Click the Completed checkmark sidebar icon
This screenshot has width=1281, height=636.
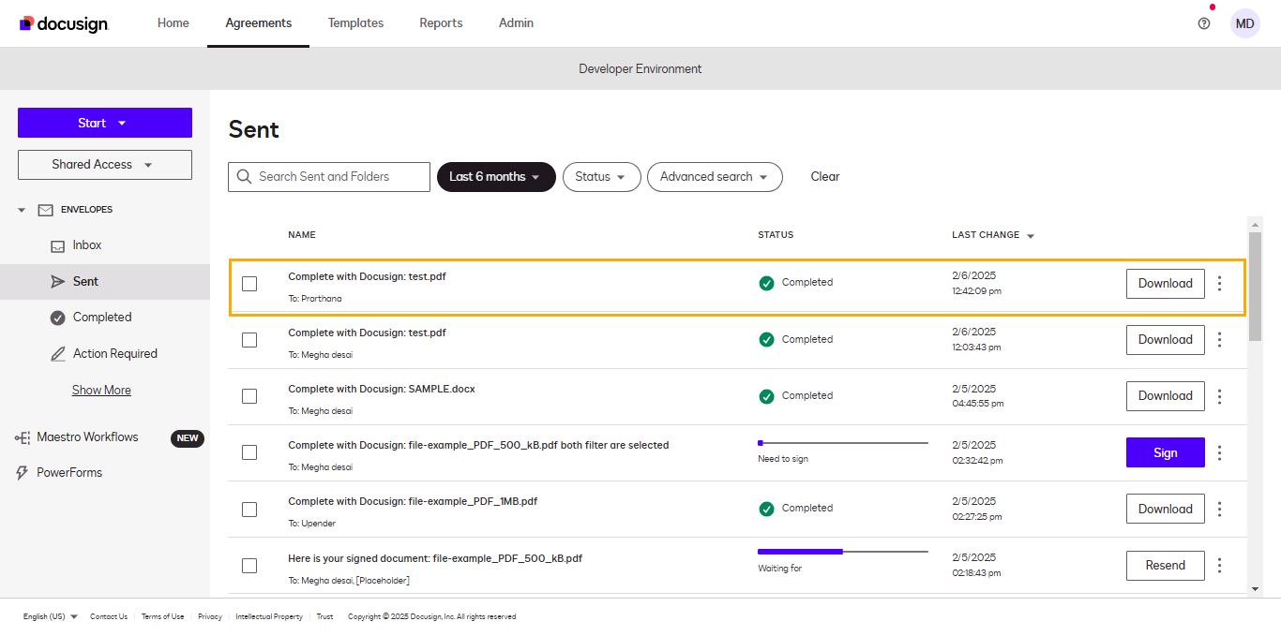pyautogui.click(x=57, y=318)
